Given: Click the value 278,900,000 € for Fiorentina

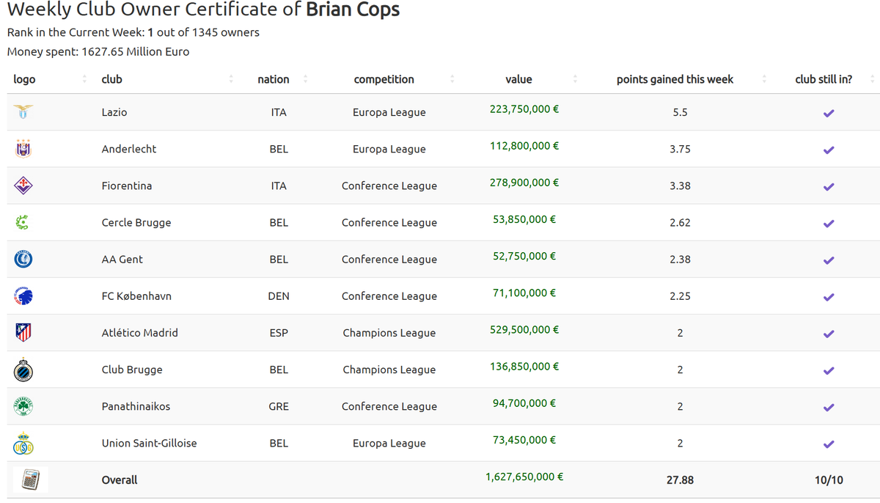Looking at the screenshot, I should click(x=524, y=183).
